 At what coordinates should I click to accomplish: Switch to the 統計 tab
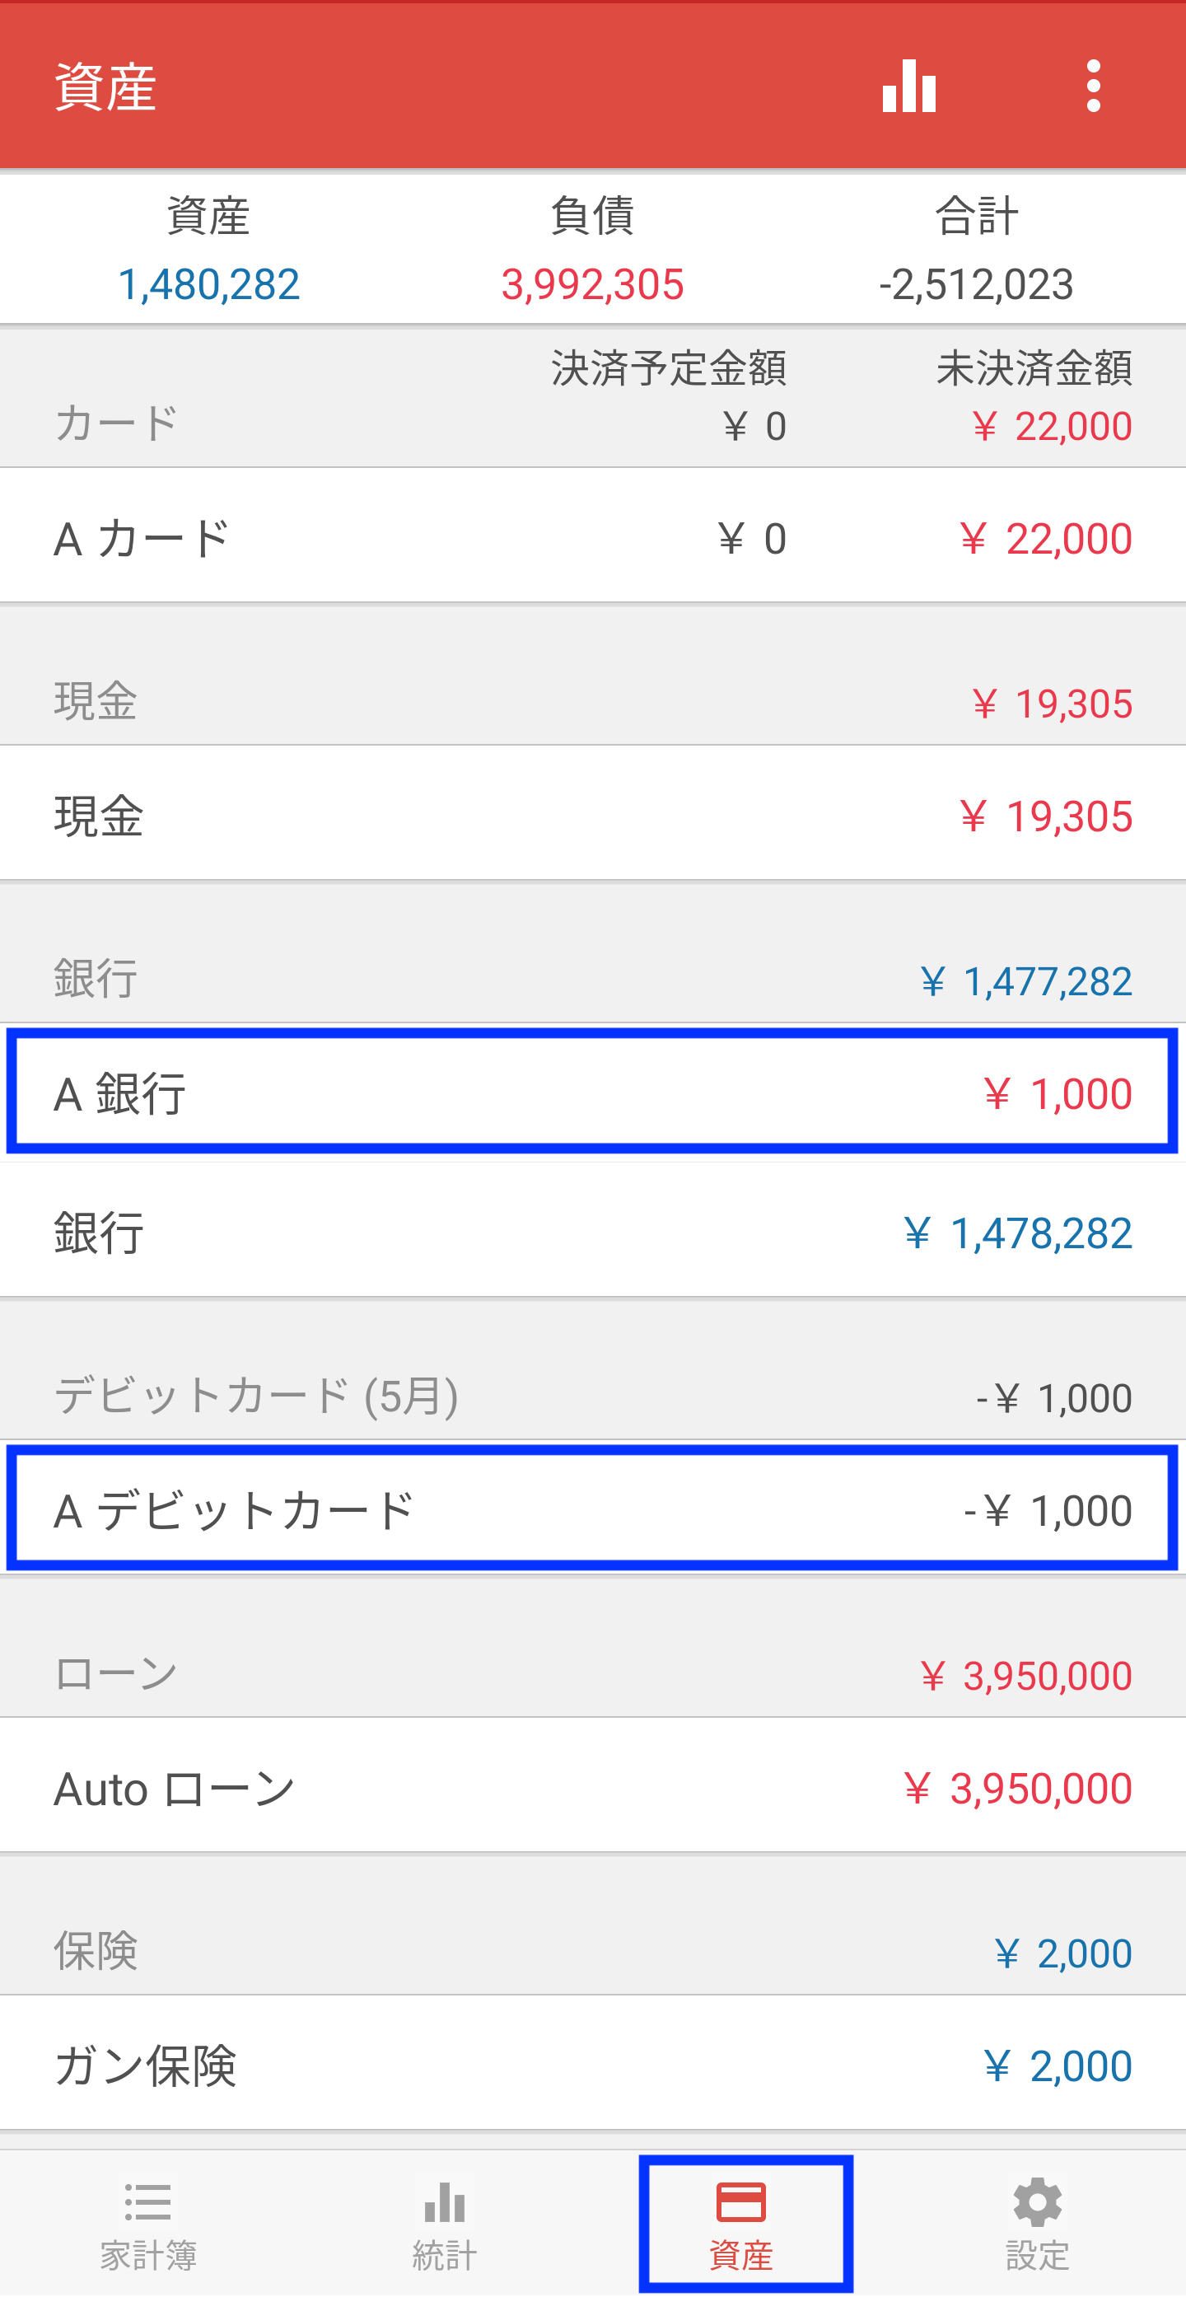pyautogui.click(x=445, y=2222)
